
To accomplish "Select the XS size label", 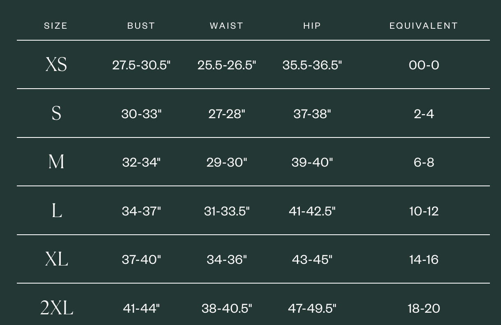I will click(x=56, y=64).
